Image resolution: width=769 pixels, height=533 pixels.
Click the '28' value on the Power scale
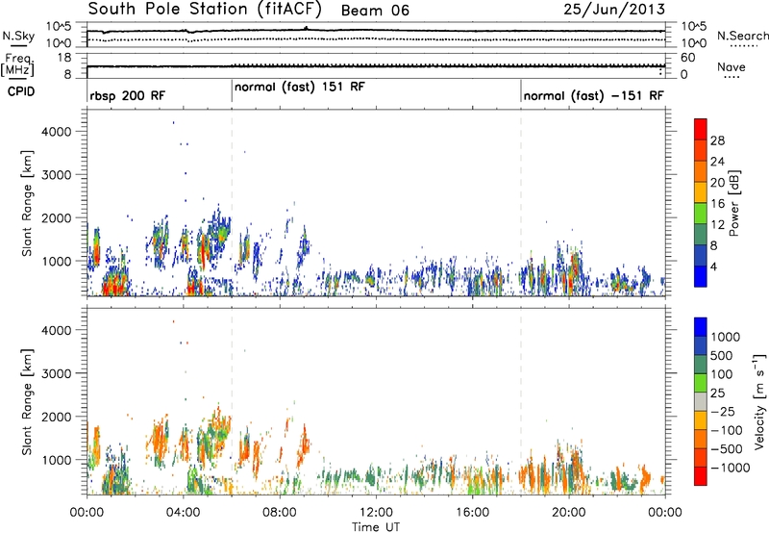(717, 140)
